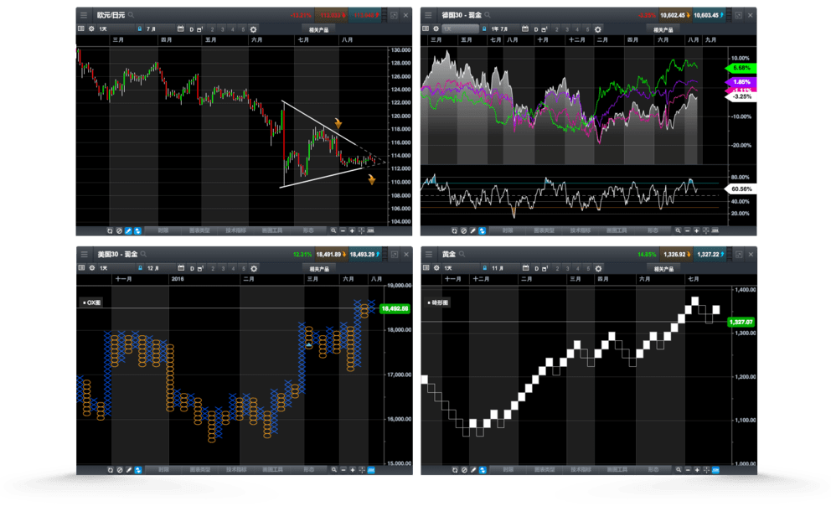The image size is (831, 527).
Task: Open the 7月 range dropdown in 欧元/日元 chart
Action: click(158, 29)
